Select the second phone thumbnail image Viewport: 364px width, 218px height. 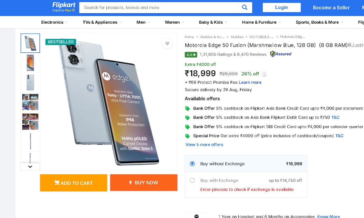pyautogui.click(x=30, y=63)
